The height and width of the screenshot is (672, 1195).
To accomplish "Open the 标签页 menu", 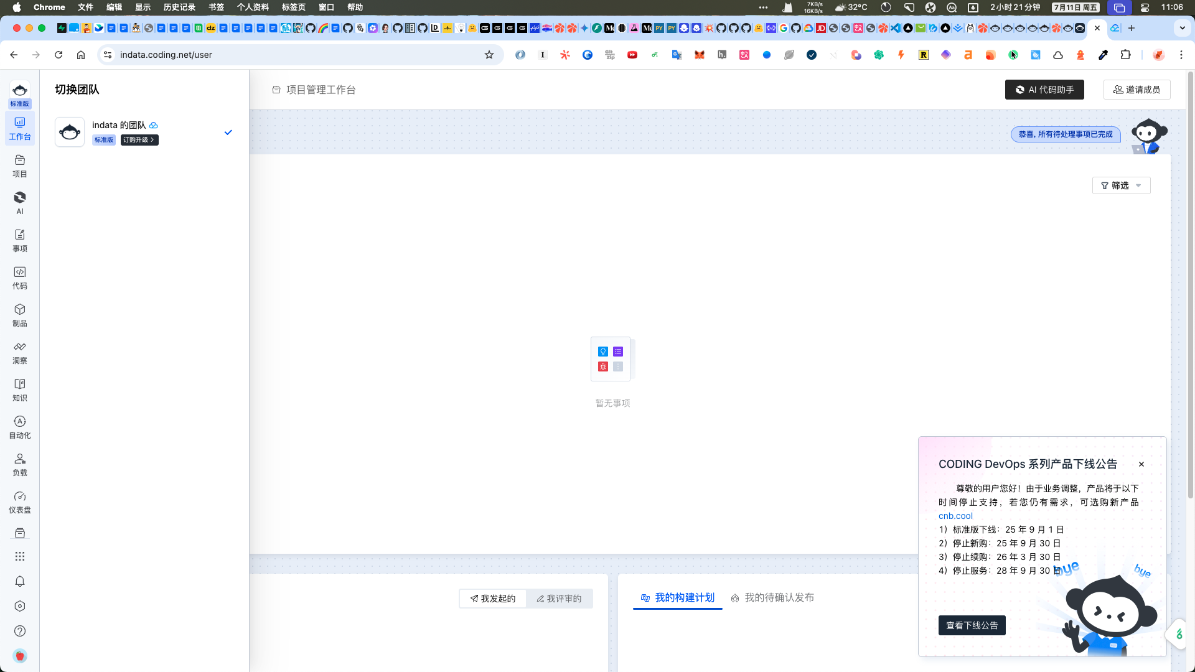I will click(294, 7).
